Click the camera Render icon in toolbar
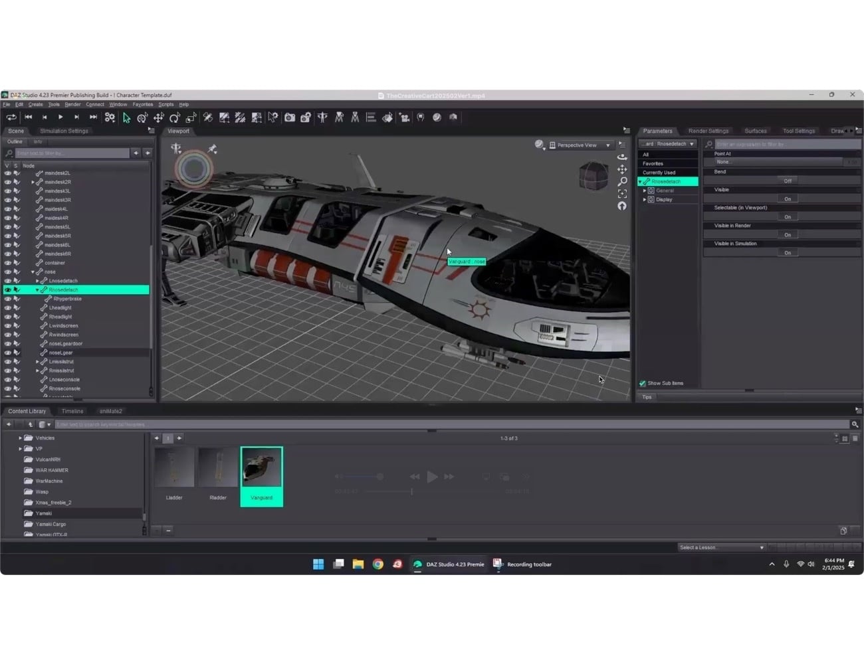Screen dimensions: 864x664 (x=290, y=118)
